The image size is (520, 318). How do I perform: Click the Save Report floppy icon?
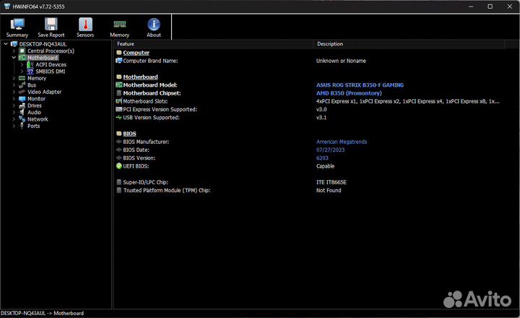(x=51, y=27)
